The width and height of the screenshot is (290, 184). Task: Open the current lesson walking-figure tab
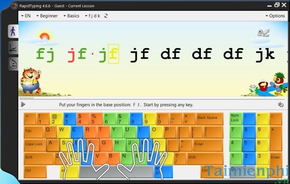tap(13, 31)
